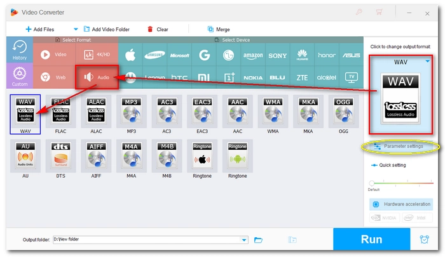Click the Merge button
445x257 pixels.
(x=219, y=29)
